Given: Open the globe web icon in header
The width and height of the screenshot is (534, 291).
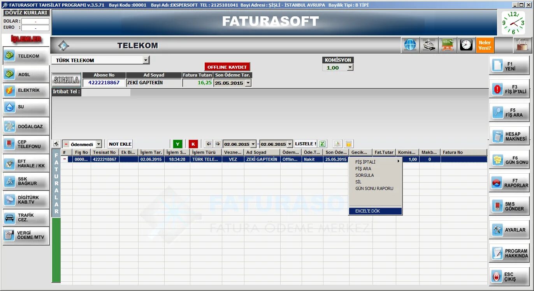Looking at the screenshot, I should pyautogui.click(x=410, y=45).
